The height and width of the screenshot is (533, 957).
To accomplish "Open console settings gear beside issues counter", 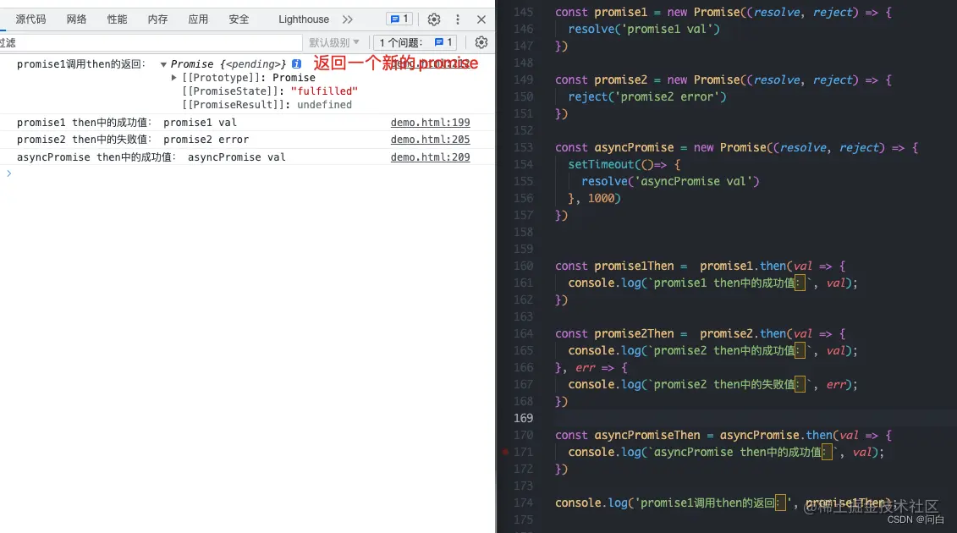I will coord(481,42).
